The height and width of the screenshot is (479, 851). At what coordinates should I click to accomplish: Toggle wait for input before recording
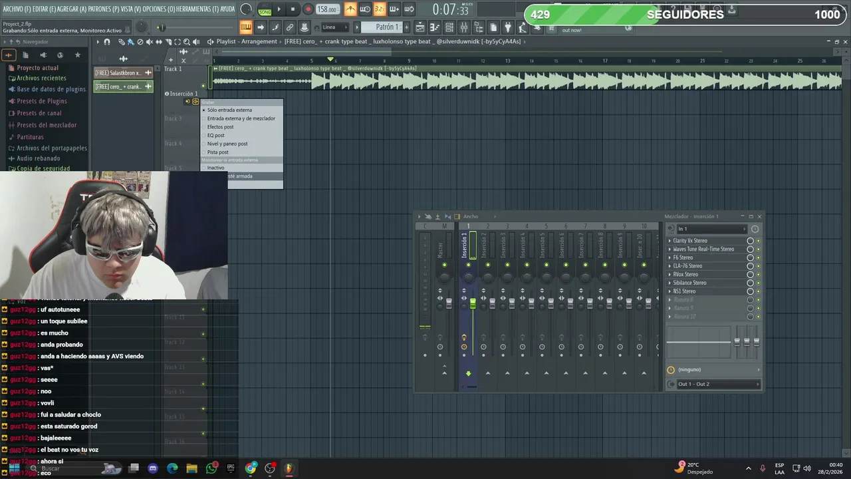pos(365,9)
